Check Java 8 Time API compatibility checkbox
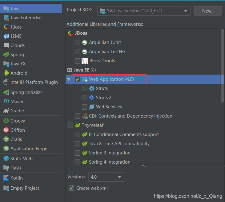This screenshot has height=202, width=225. click(x=77, y=144)
